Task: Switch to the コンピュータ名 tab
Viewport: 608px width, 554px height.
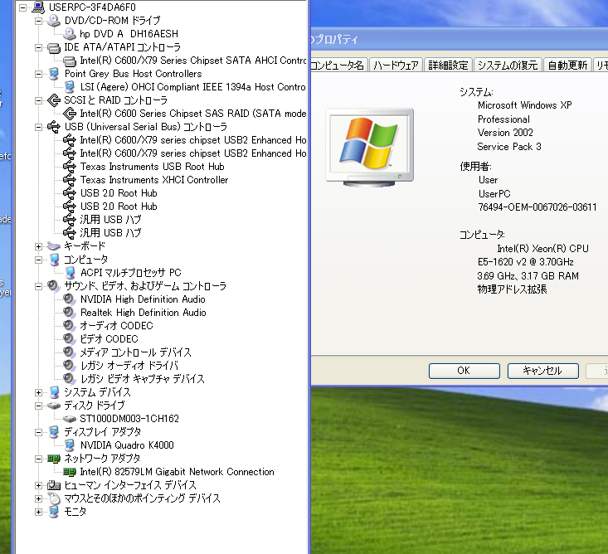Action: 338,65
